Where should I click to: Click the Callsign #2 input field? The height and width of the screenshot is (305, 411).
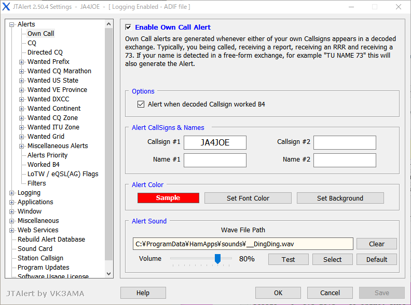(x=345, y=142)
